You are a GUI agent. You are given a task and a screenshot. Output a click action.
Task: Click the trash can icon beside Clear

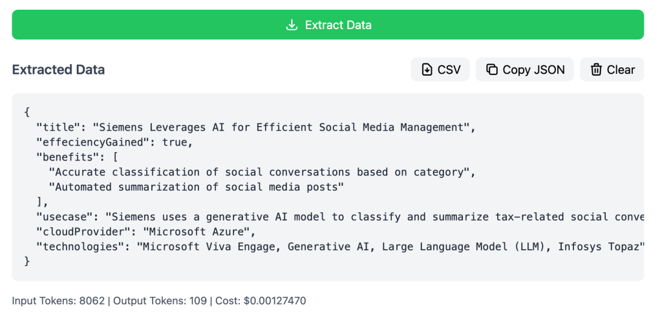[596, 70]
